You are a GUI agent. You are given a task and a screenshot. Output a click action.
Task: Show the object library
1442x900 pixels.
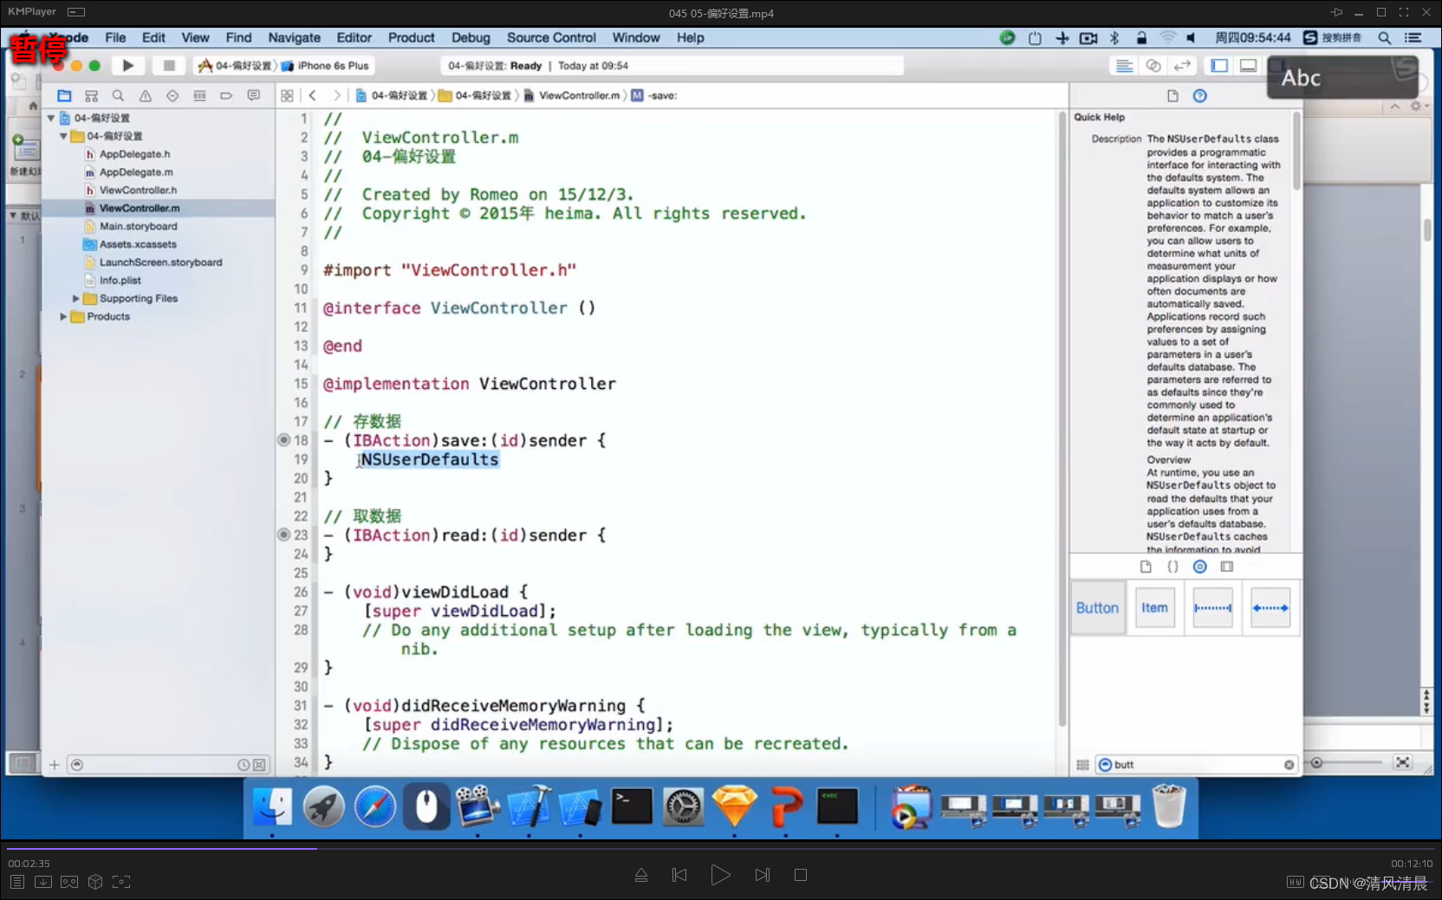pyautogui.click(x=1200, y=567)
